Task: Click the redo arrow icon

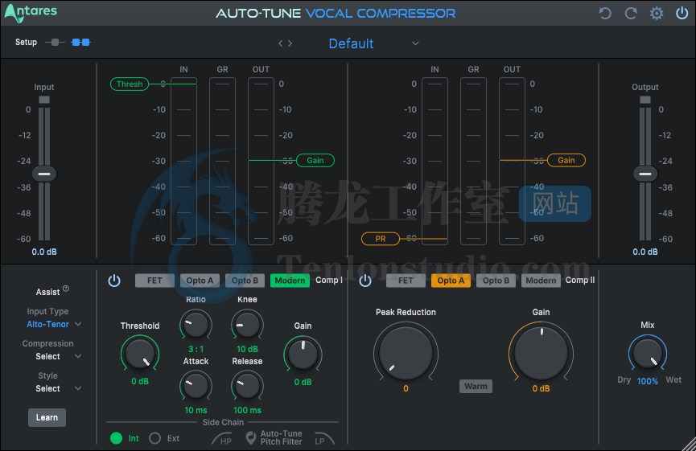Action: [631, 14]
